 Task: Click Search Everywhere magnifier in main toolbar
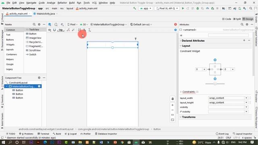point(251,8)
